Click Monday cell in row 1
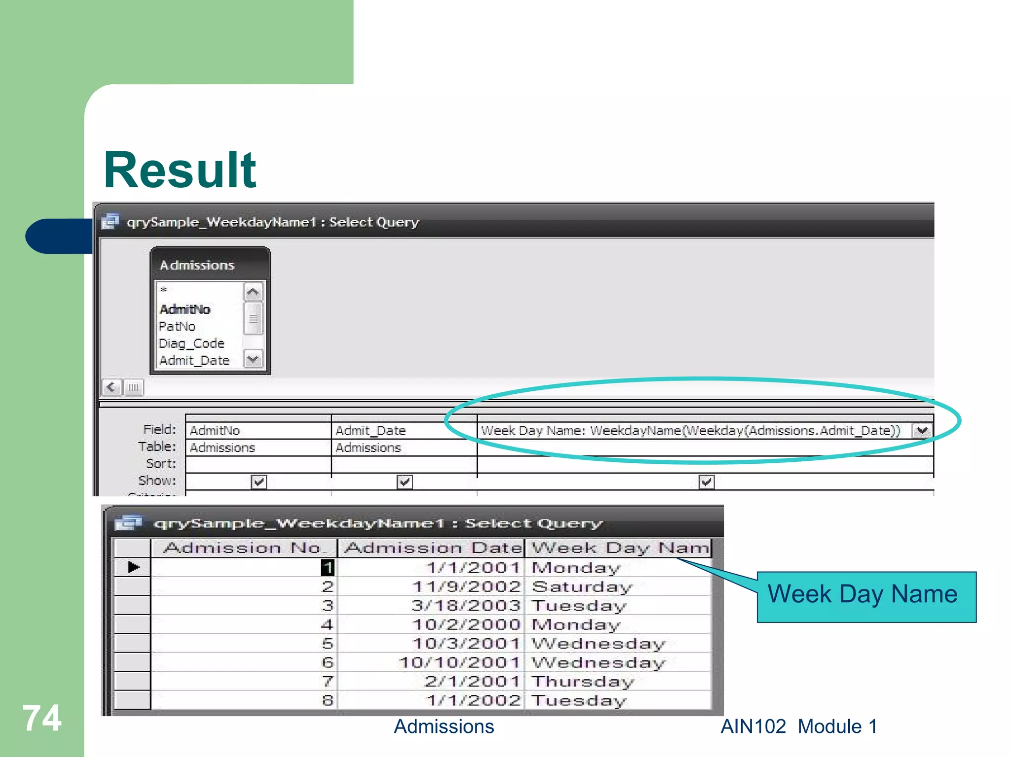This screenshot has height=757, width=1010. tap(618, 567)
